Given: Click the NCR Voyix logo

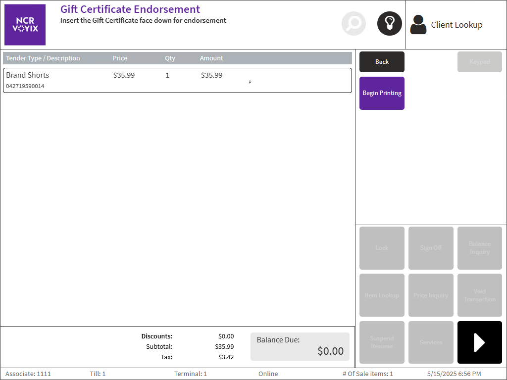Looking at the screenshot, I should [25, 25].
